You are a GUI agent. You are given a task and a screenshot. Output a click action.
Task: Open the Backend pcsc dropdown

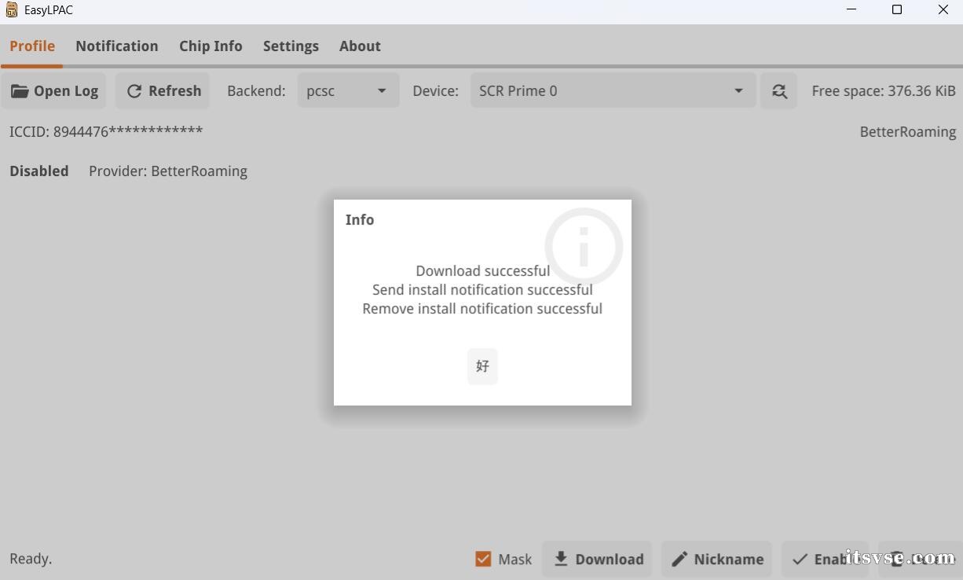[348, 91]
